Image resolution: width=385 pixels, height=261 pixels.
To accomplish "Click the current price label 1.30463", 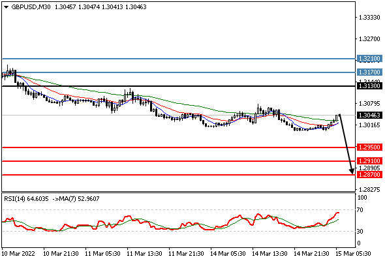I will pyautogui.click(x=369, y=115).
